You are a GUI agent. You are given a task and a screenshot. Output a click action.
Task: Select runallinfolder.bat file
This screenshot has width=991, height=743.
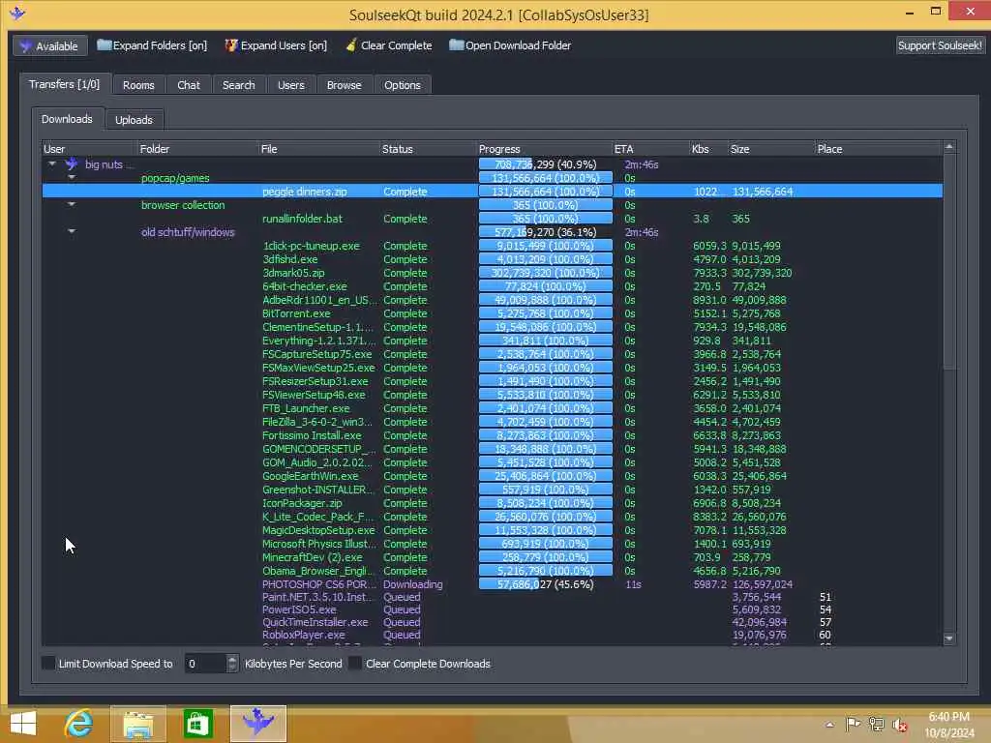pos(302,219)
